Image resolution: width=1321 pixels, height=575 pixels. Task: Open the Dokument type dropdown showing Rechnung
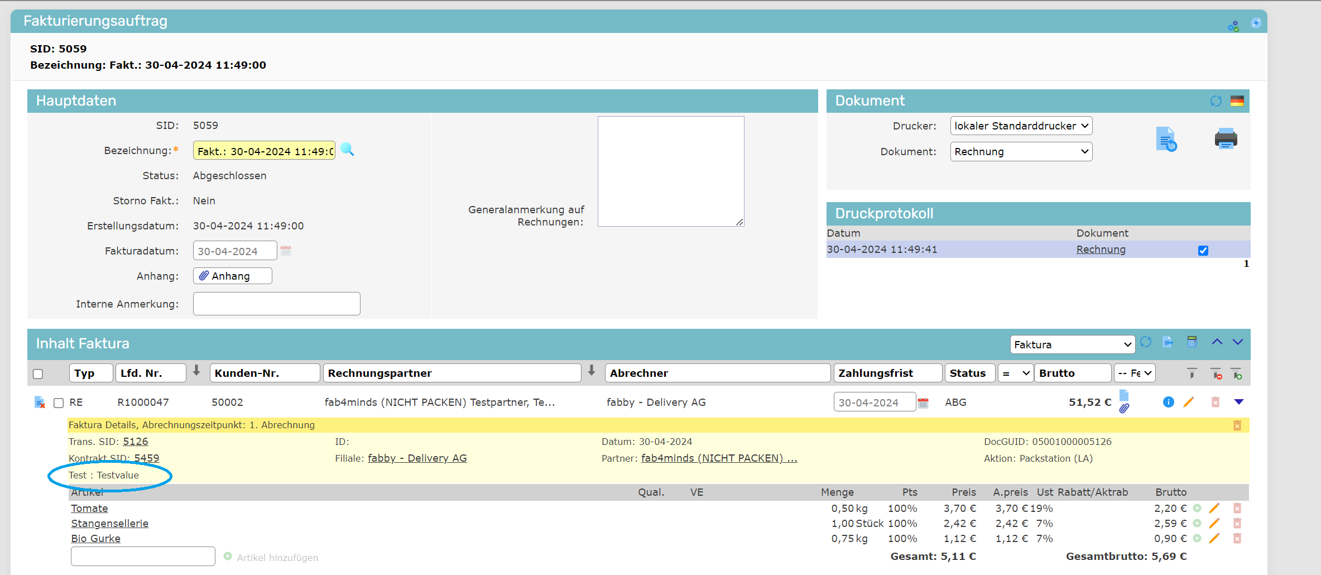1021,152
